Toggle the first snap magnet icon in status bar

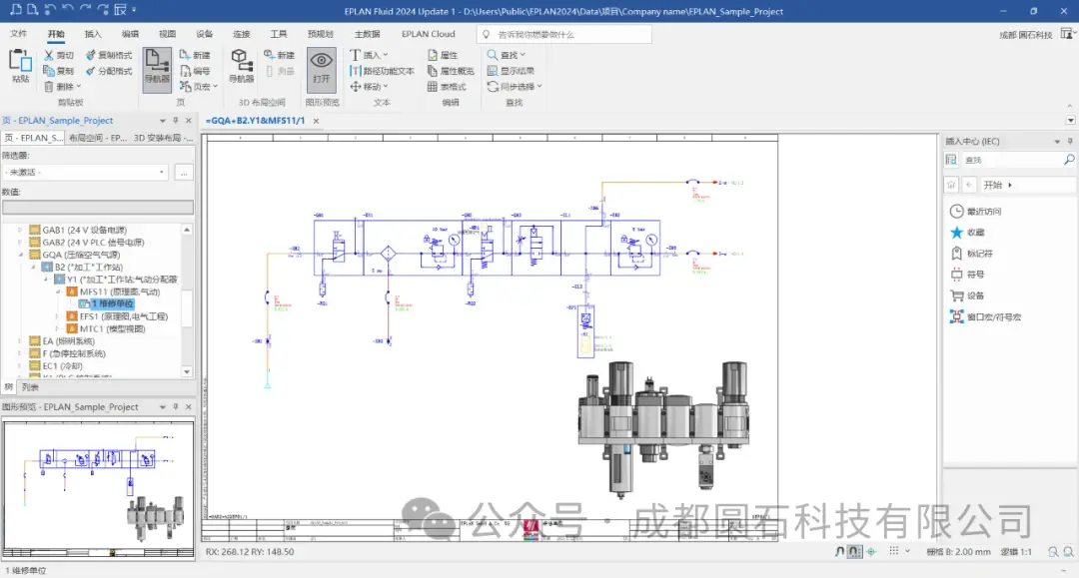839,552
